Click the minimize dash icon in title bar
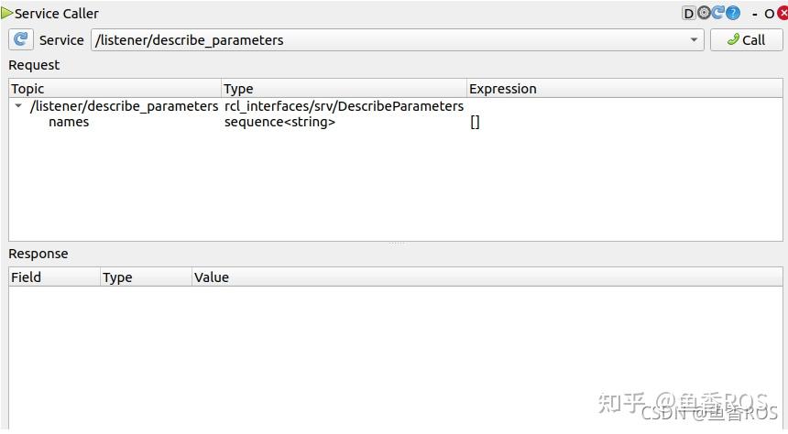788x434 pixels. pos(752,14)
